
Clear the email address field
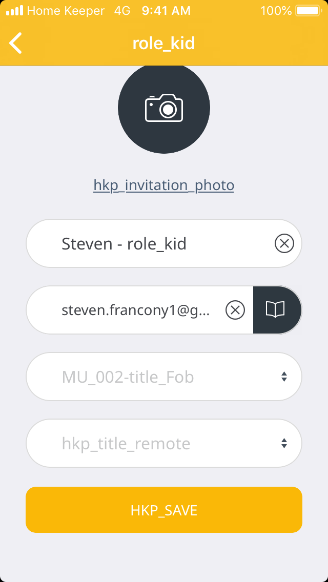[235, 310]
